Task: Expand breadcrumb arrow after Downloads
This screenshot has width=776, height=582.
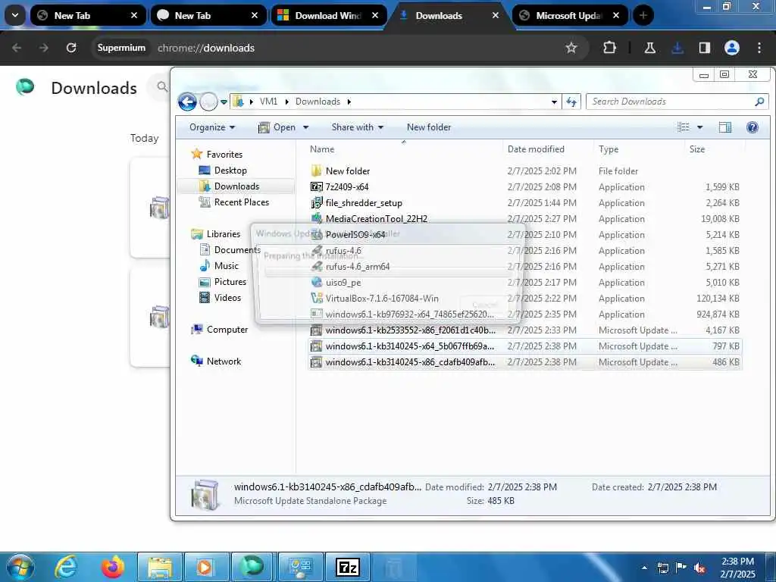Action: [349, 102]
